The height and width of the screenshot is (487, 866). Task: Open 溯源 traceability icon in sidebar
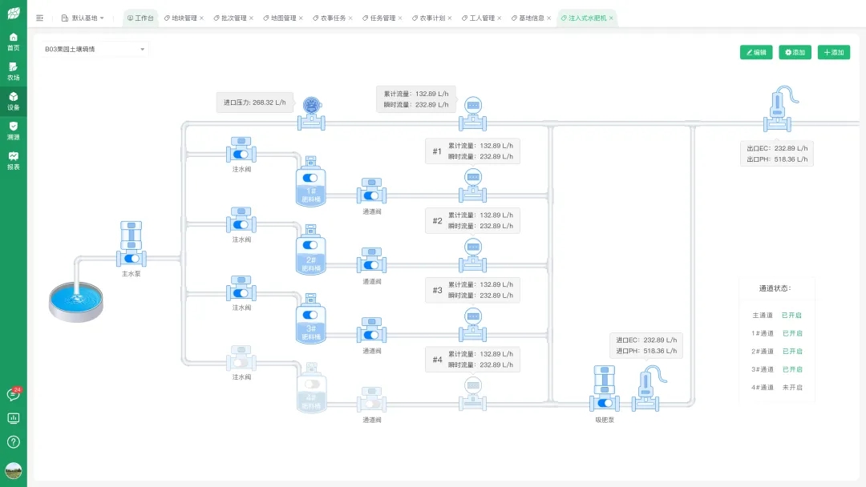tap(13, 130)
